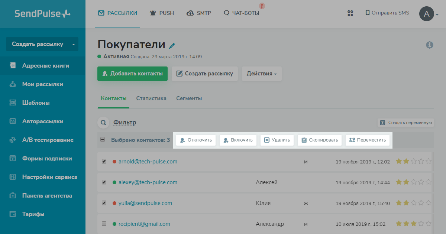Click the pencil icon beside Покупатели title

[x=172, y=46]
